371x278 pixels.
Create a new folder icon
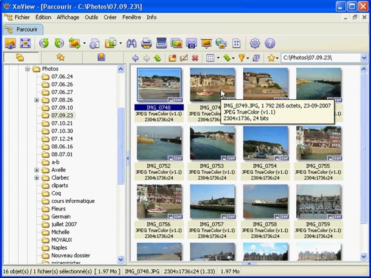click(172, 58)
